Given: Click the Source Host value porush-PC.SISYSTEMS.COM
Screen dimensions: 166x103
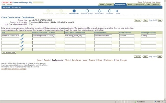Looking at the screenshot, I should click(40, 20).
